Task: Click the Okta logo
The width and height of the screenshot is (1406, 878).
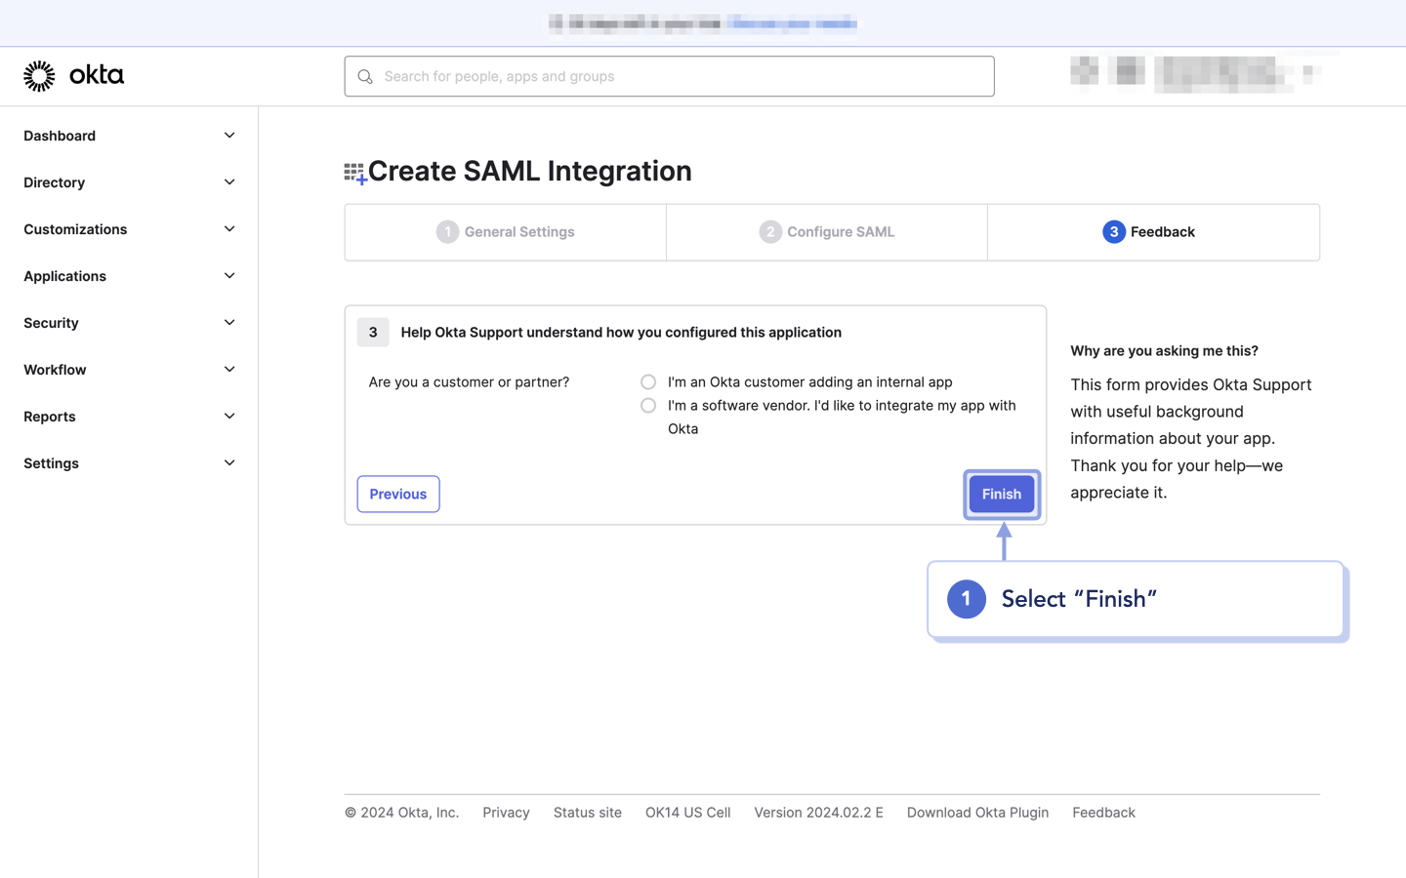Action: (x=73, y=75)
